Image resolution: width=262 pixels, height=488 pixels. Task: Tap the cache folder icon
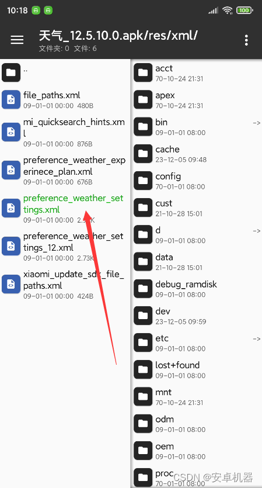point(143,154)
